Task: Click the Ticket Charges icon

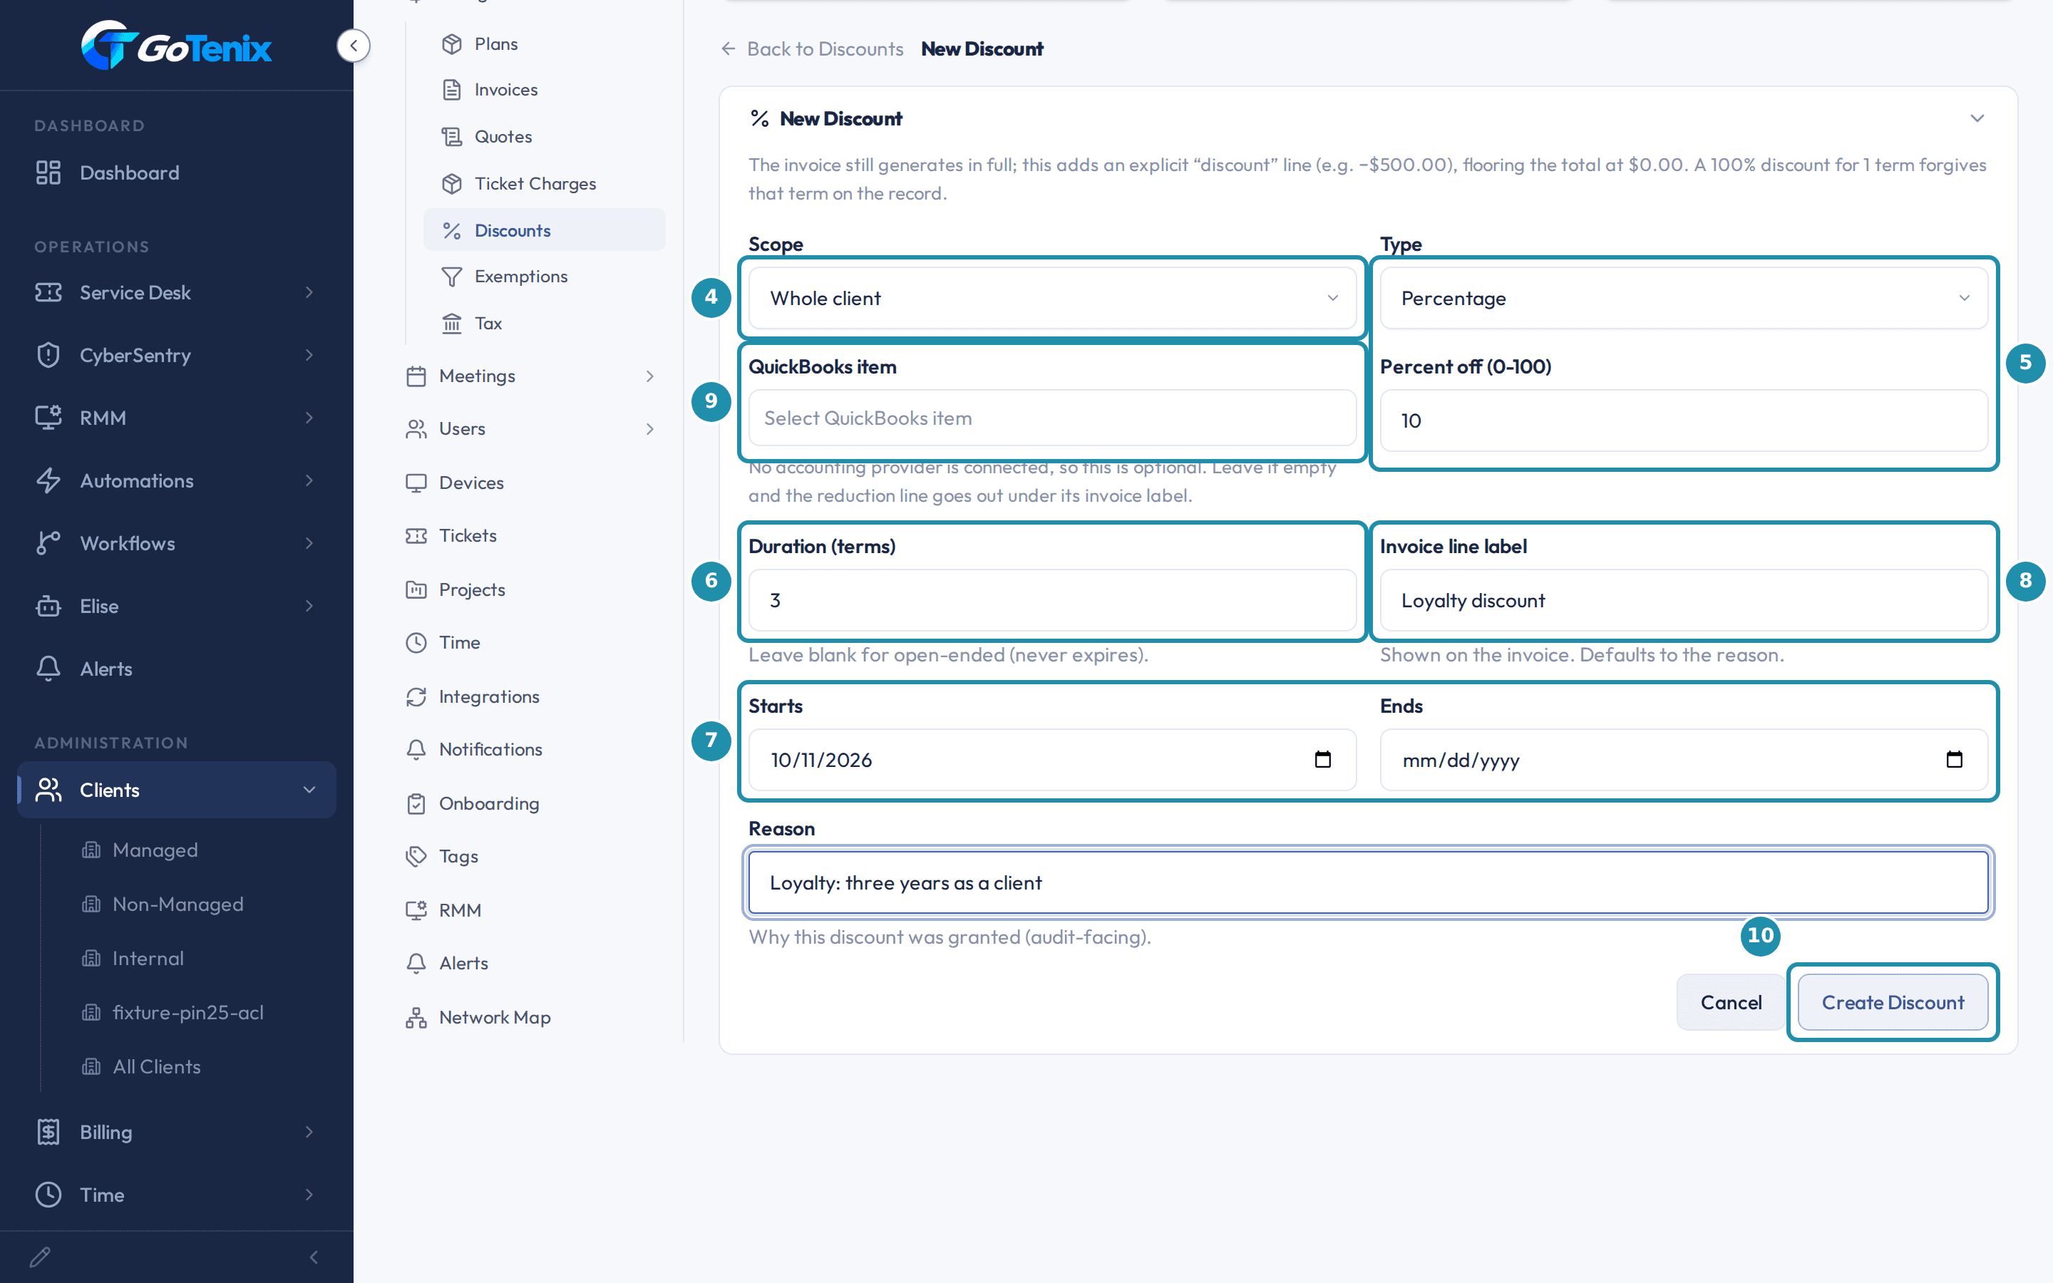Action: 452,183
